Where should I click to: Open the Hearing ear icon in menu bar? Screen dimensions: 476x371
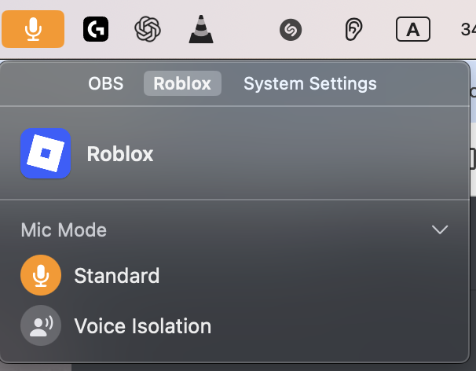(x=353, y=29)
